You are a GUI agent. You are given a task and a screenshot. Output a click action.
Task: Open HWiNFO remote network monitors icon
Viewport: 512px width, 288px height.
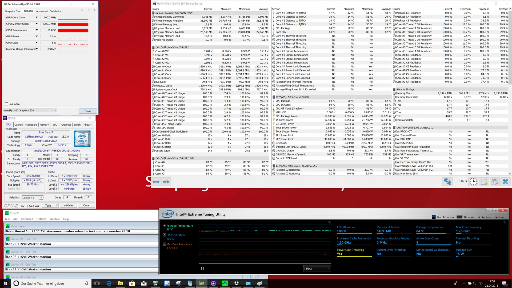tap(447, 182)
